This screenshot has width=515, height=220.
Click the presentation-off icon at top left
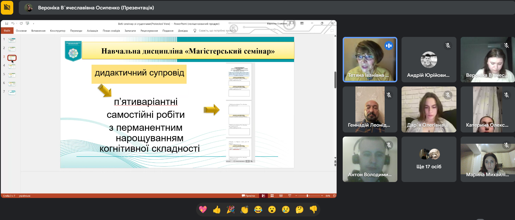click(7, 7)
